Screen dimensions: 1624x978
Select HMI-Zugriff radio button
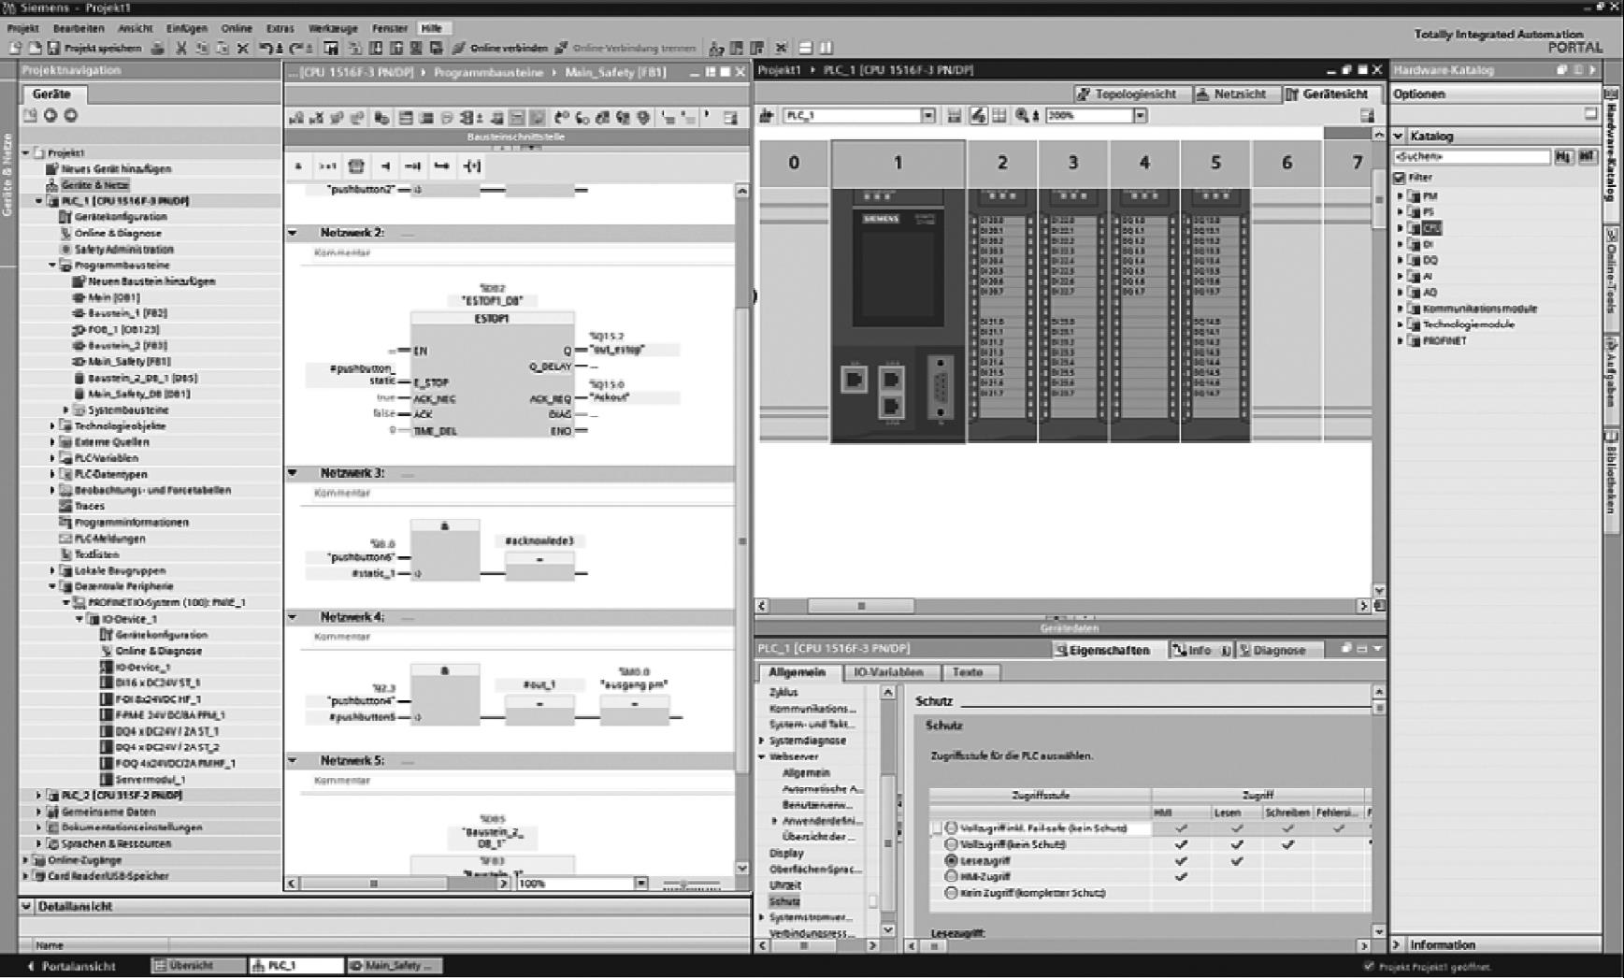952,876
